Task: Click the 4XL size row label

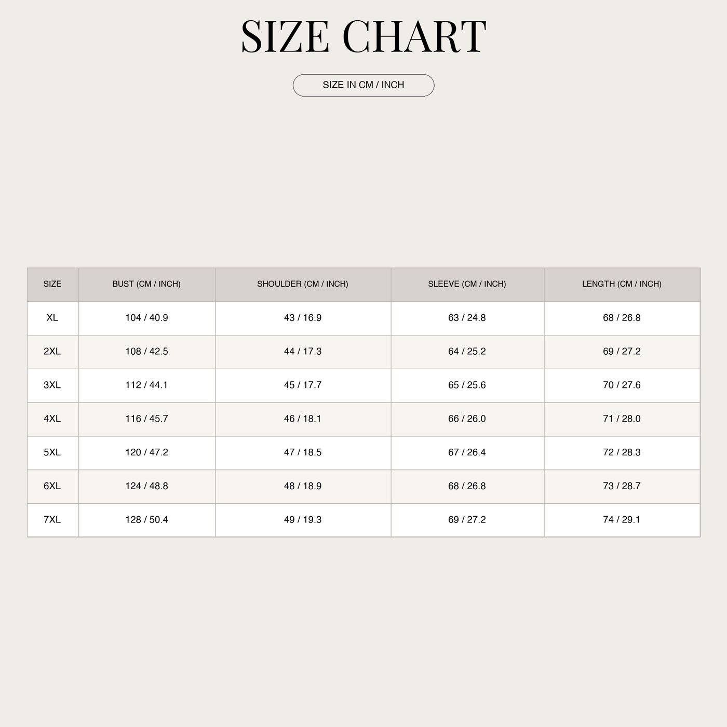Action: (x=52, y=419)
